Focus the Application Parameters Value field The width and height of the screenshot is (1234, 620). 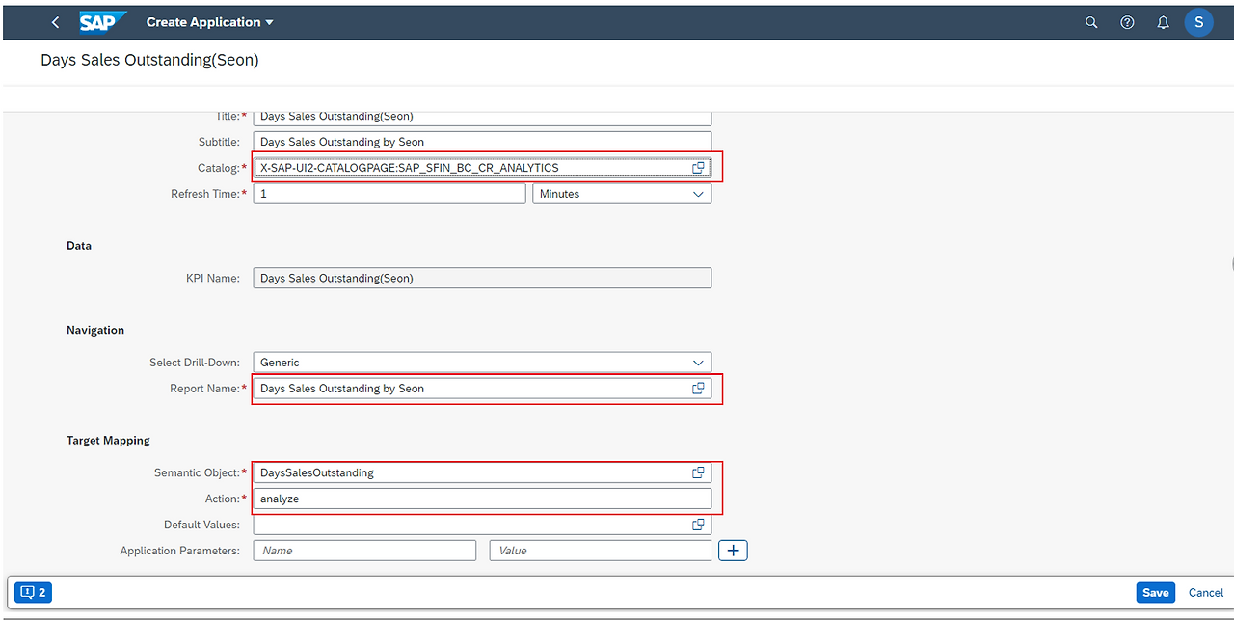[601, 551]
